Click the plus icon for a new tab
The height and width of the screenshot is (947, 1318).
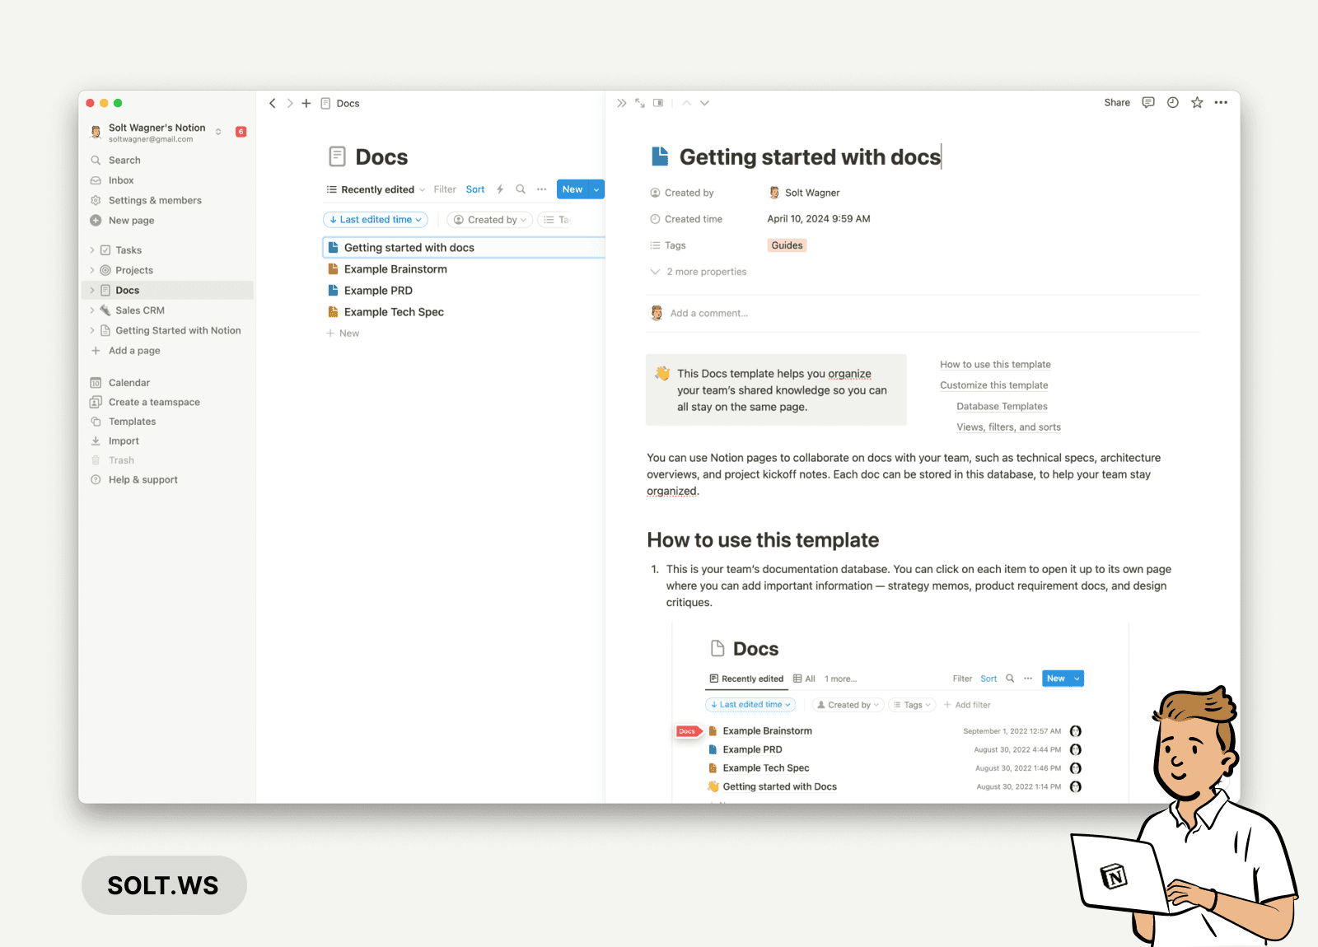pos(306,103)
